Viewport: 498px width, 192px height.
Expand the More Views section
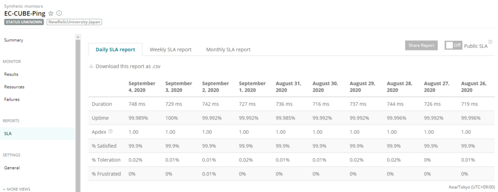pyautogui.click(x=17, y=189)
